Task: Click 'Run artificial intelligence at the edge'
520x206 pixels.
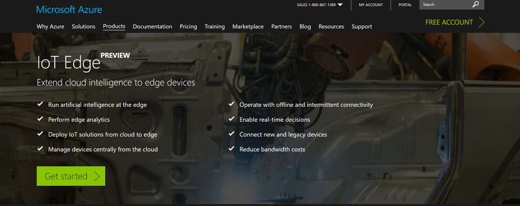Action: pyautogui.click(x=97, y=105)
